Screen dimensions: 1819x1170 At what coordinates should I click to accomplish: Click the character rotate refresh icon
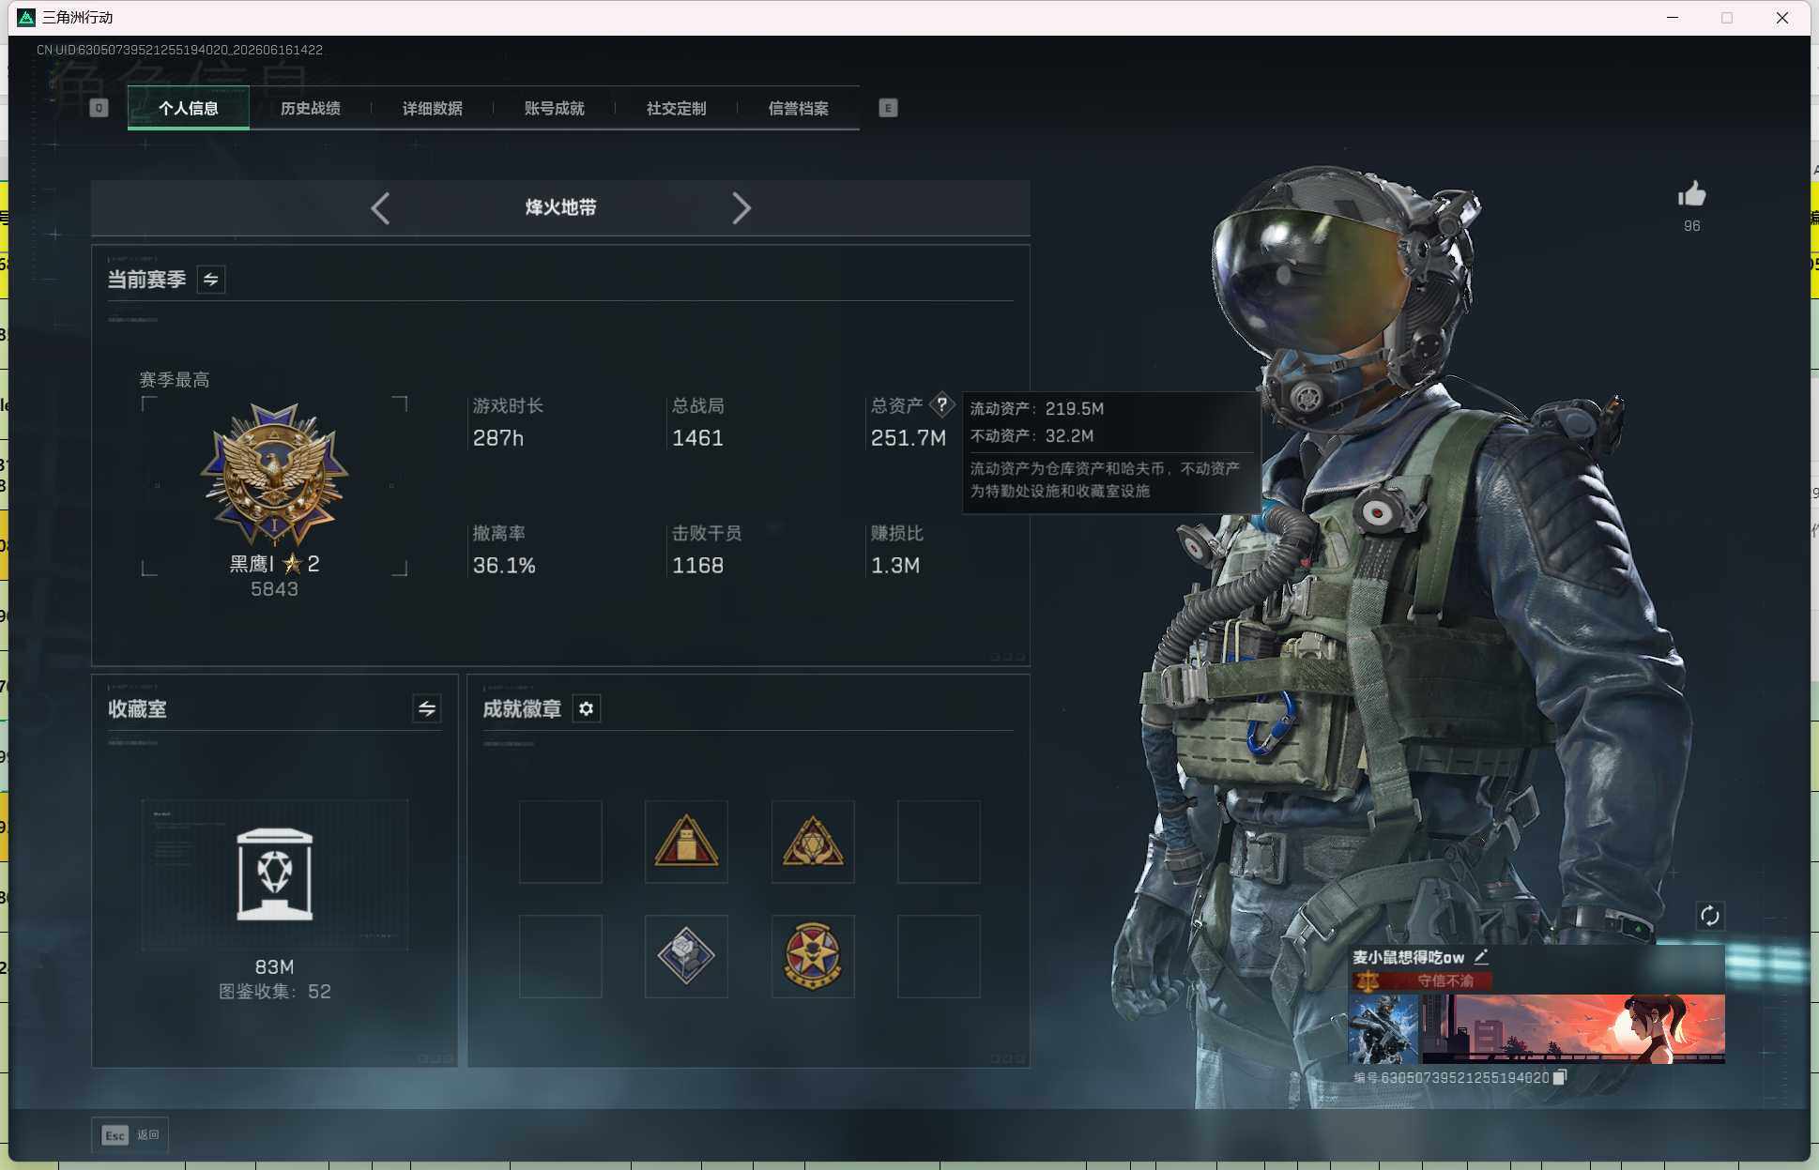pos(1710,916)
